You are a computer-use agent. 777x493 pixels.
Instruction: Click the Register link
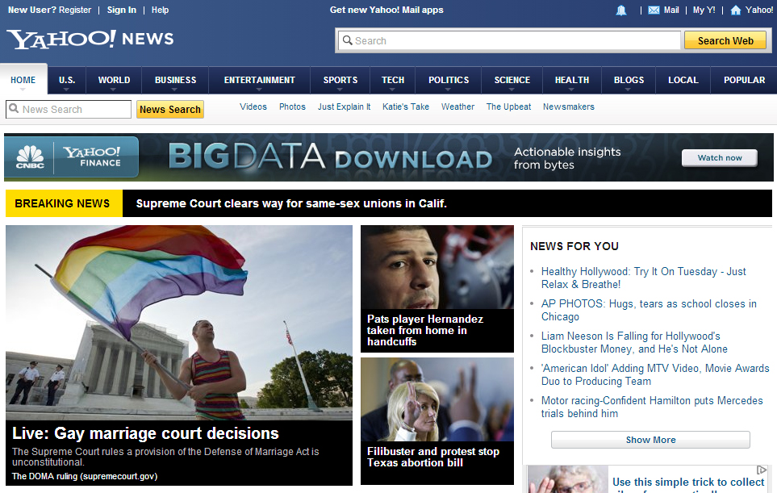coord(75,10)
